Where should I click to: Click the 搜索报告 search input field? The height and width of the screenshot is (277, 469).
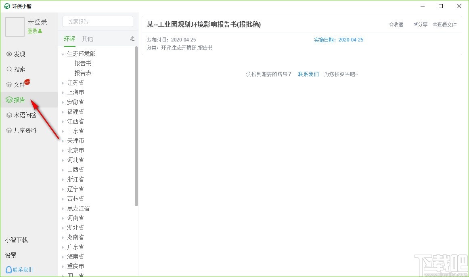pyautogui.click(x=97, y=21)
